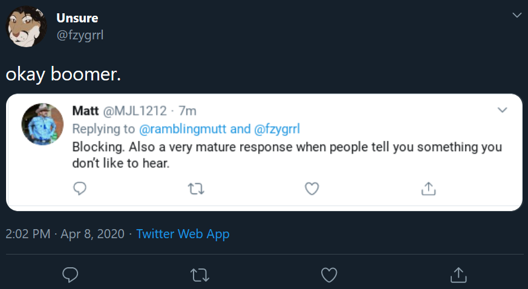Reply to Matt's quoted tweet

(x=80, y=189)
